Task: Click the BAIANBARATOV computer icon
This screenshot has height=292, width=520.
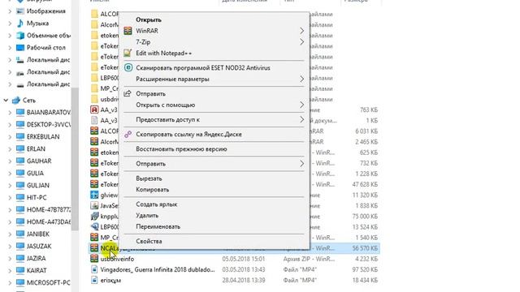Action: (20, 113)
